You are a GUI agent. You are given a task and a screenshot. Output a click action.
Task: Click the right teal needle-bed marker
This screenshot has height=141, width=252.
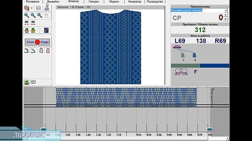pyautogui.click(x=209, y=129)
